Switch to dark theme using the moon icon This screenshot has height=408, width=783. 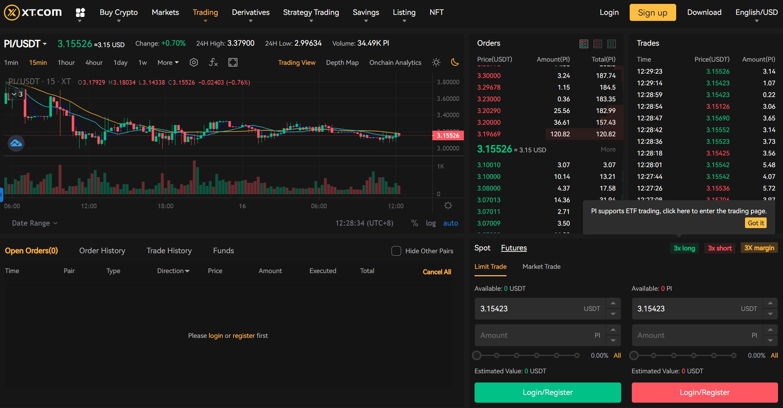455,62
